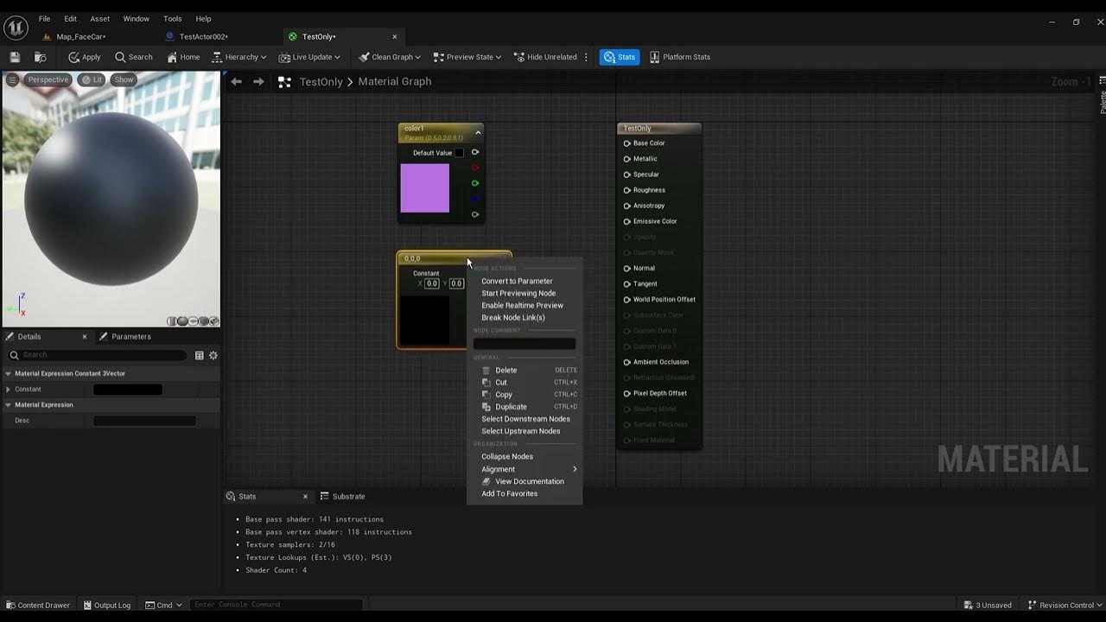Open the viewport Show menu
Image resolution: width=1106 pixels, height=622 pixels.
click(x=124, y=79)
